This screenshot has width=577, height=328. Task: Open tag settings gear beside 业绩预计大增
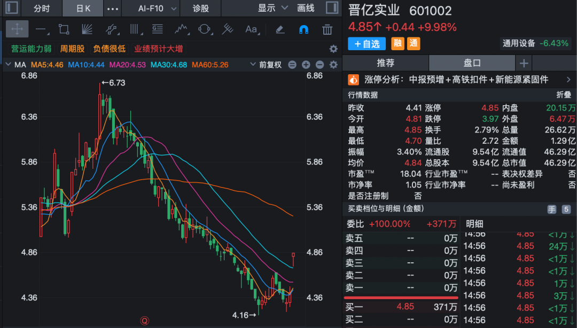(333, 49)
